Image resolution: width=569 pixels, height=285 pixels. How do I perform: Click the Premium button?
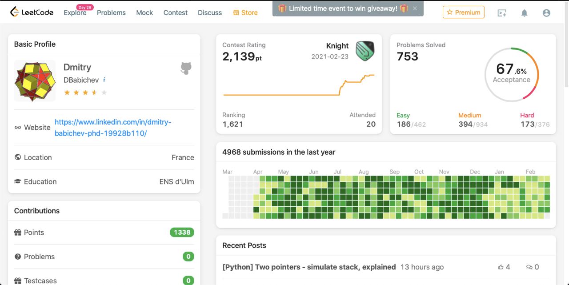pos(464,12)
